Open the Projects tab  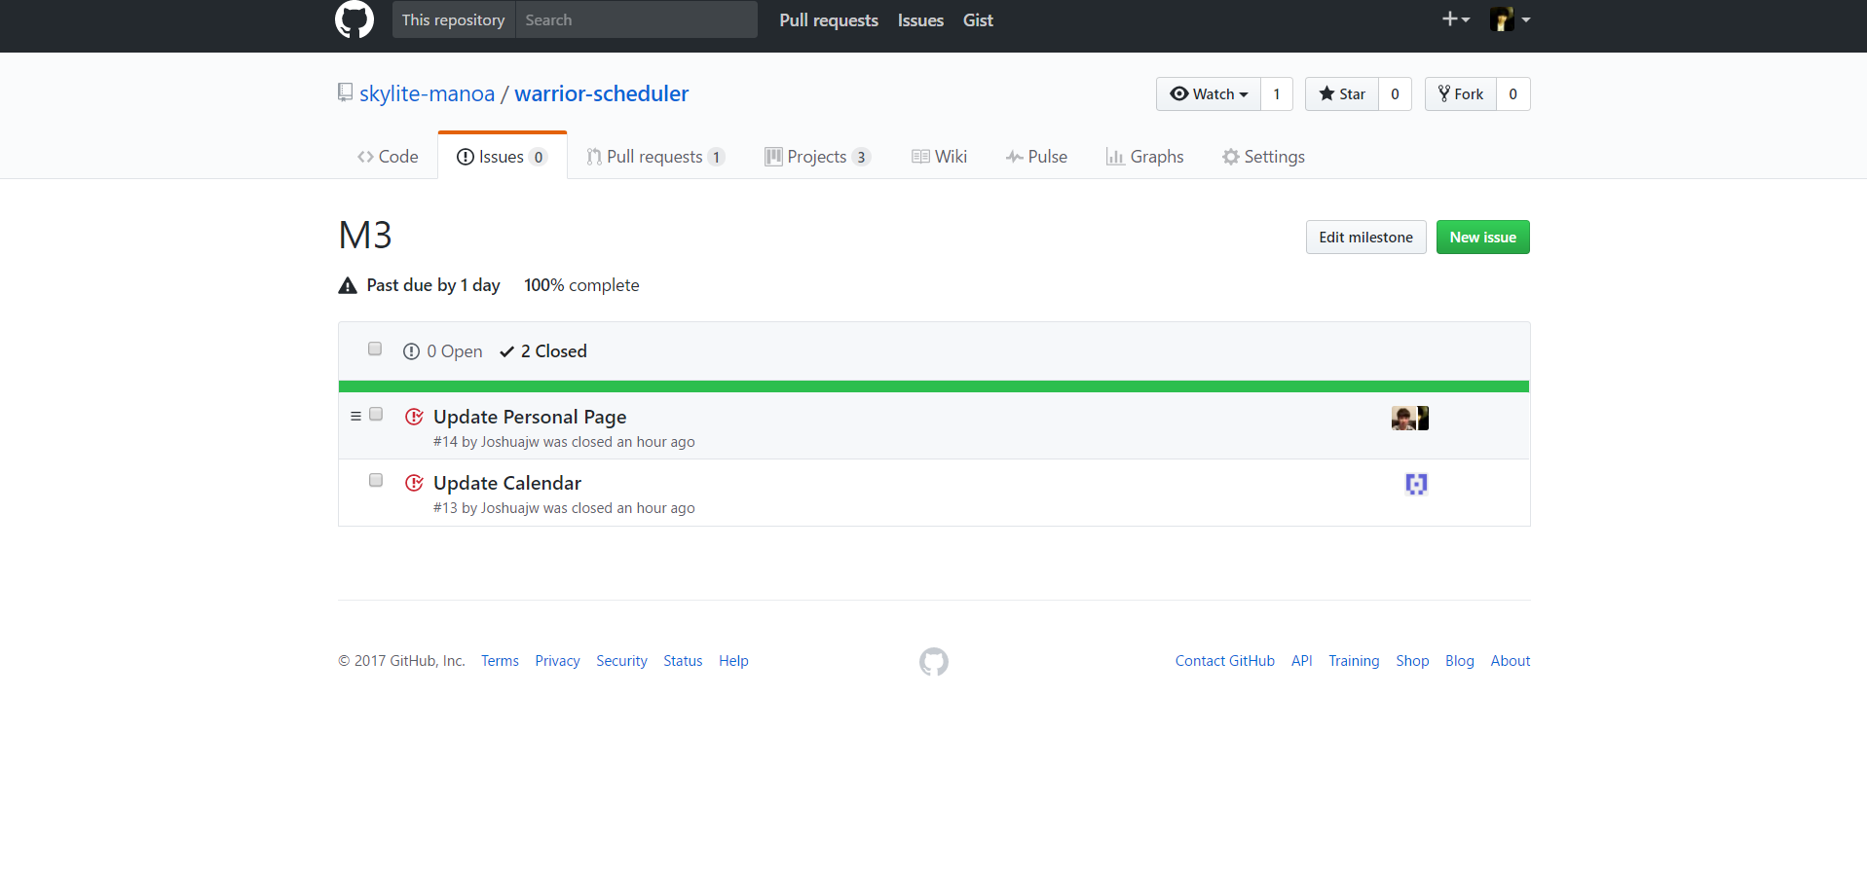point(817,157)
